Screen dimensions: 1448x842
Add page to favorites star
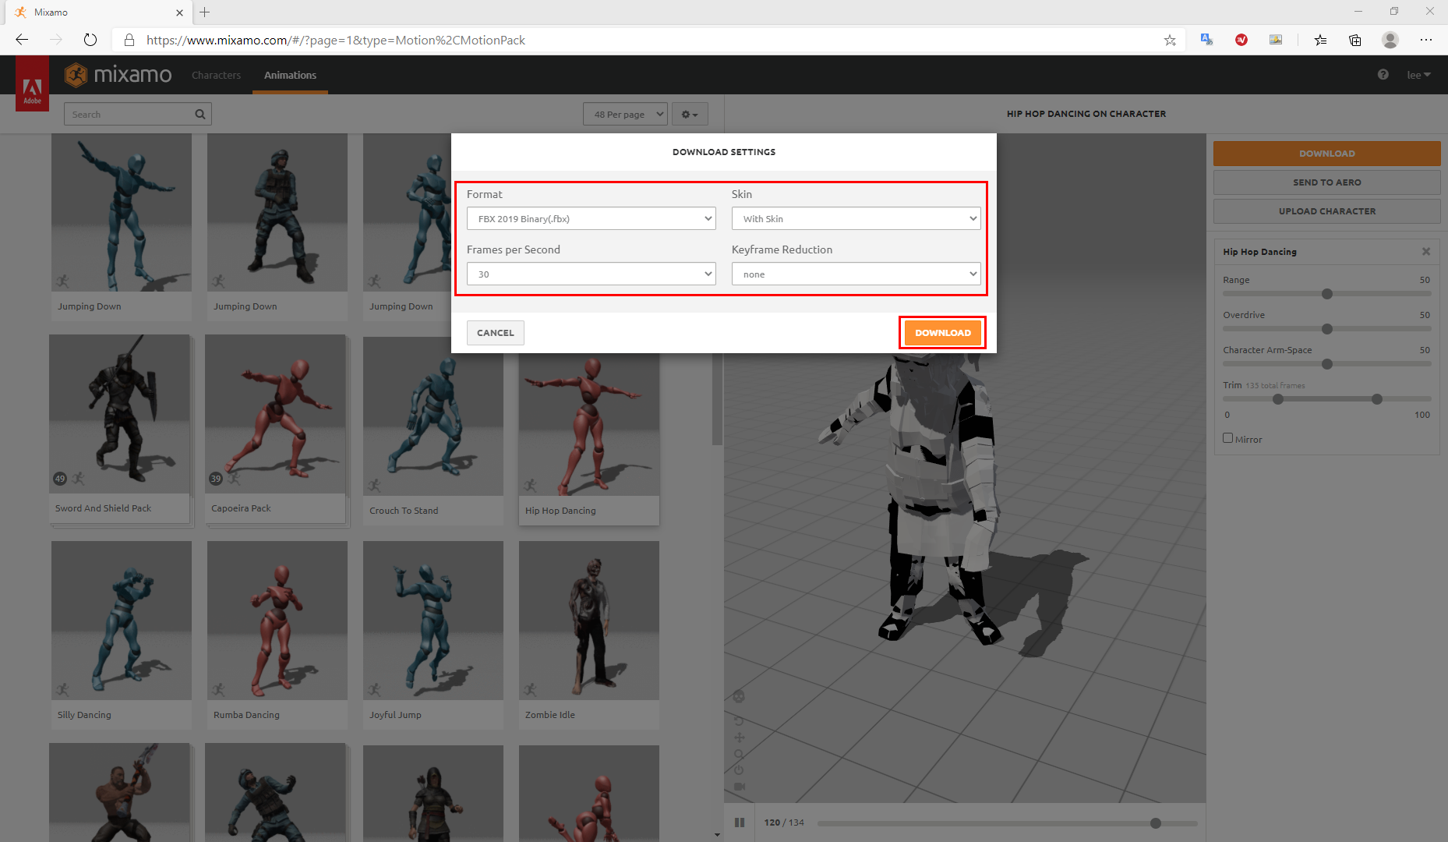point(1170,40)
